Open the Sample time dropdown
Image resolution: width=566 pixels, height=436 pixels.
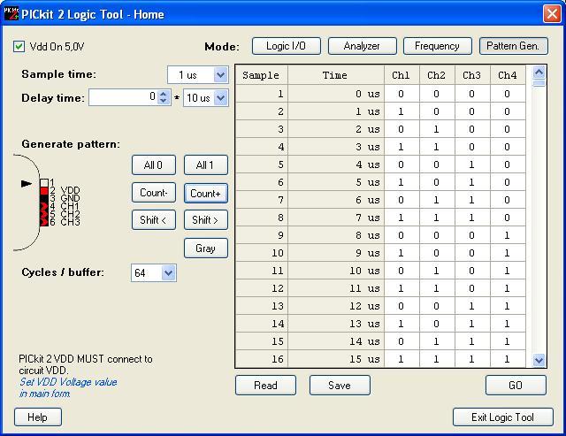tap(220, 75)
